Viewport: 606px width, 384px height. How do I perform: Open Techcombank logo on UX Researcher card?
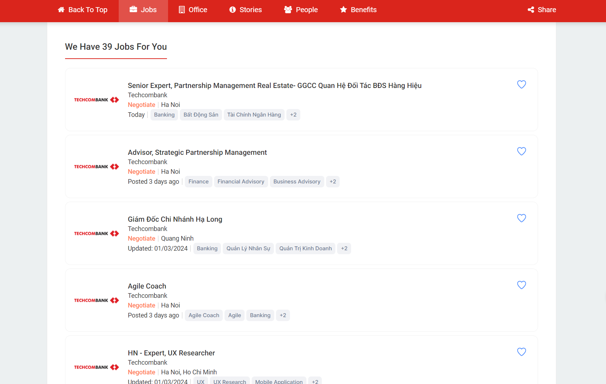pos(97,367)
